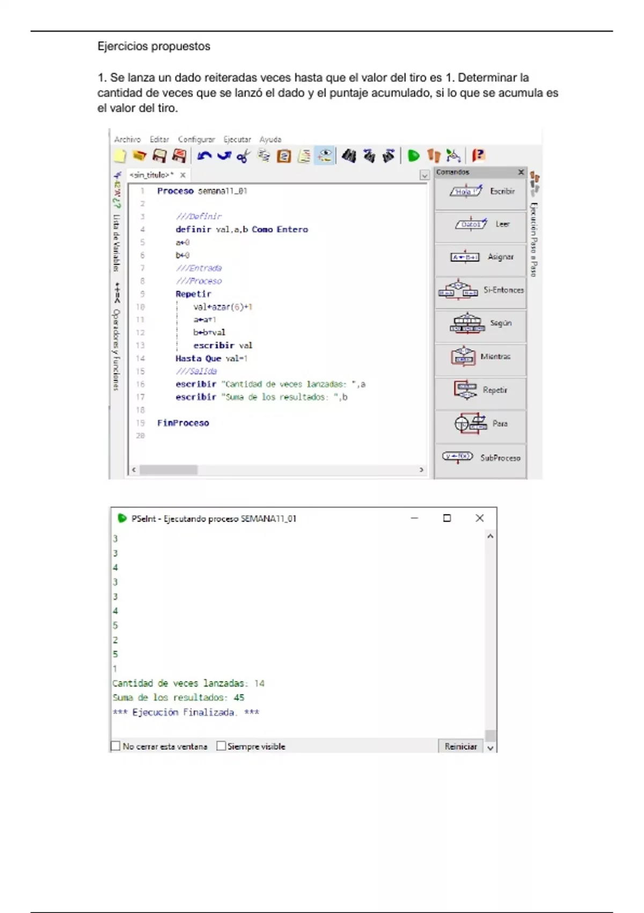The width and height of the screenshot is (644, 913).
Task: Click the scissors cut icon
Action: [x=243, y=156]
